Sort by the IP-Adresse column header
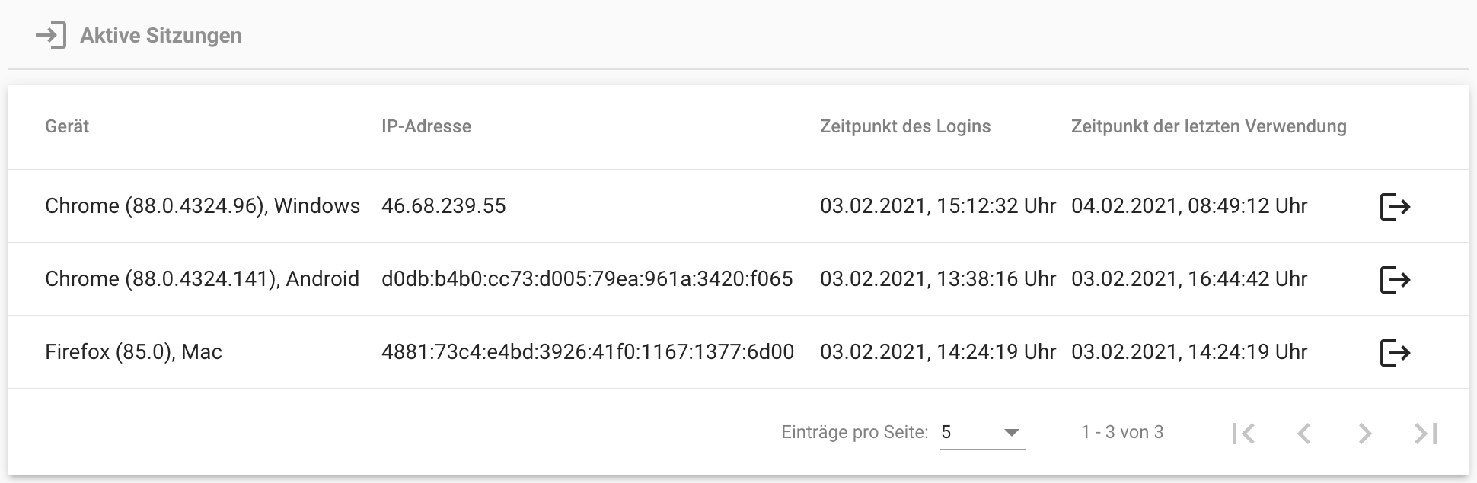 (426, 126)
